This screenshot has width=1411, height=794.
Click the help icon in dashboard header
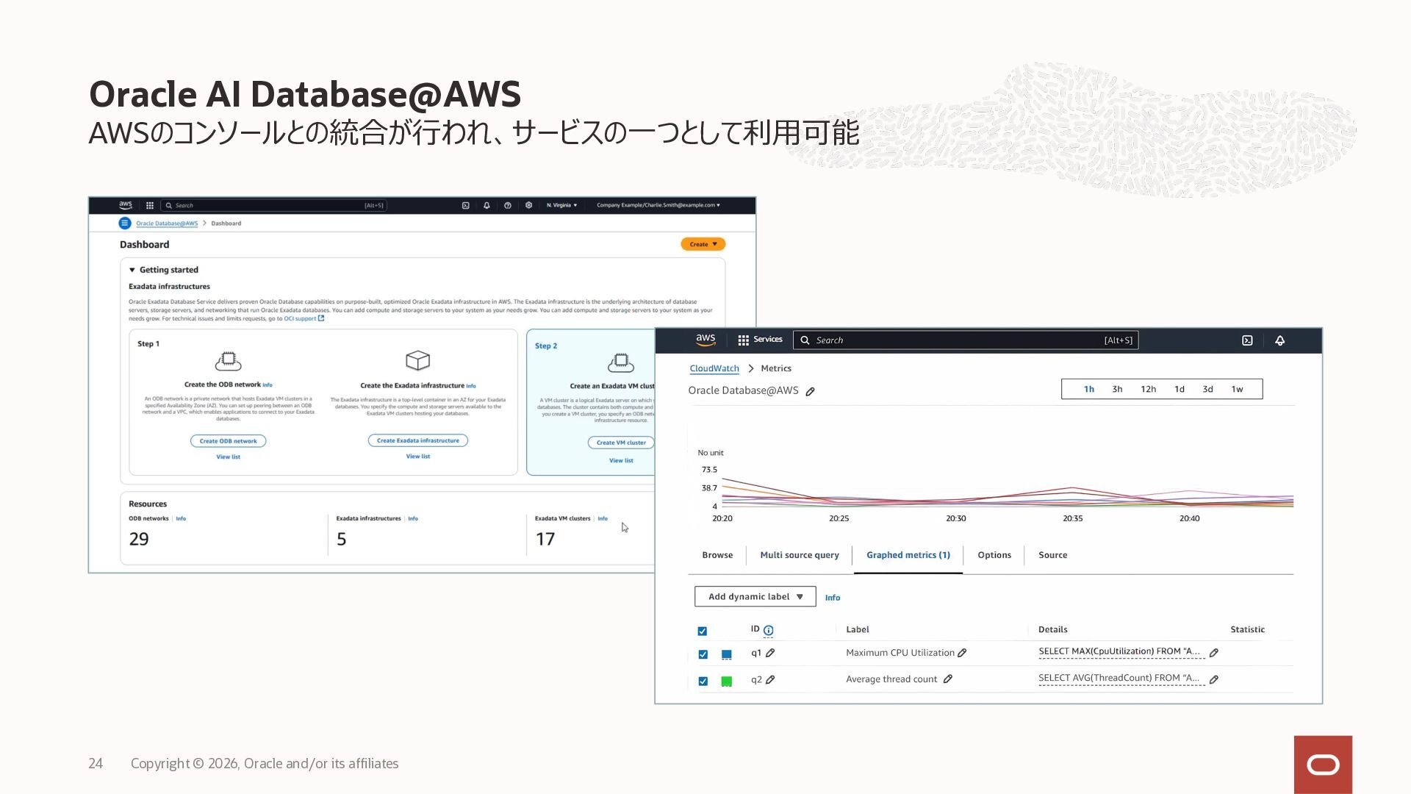[x=507, y=206]
